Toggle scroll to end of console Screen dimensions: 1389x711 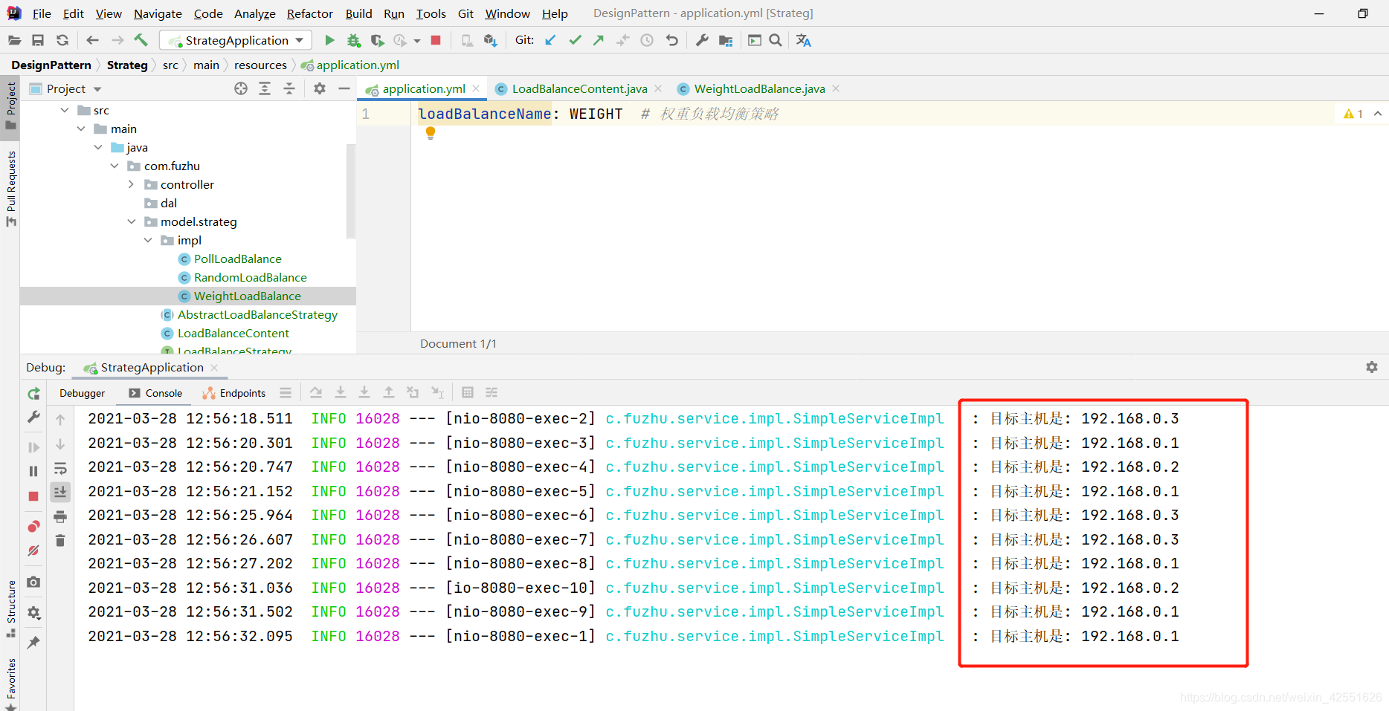point(60,492)
